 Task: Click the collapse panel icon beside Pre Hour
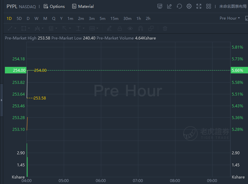247,18
